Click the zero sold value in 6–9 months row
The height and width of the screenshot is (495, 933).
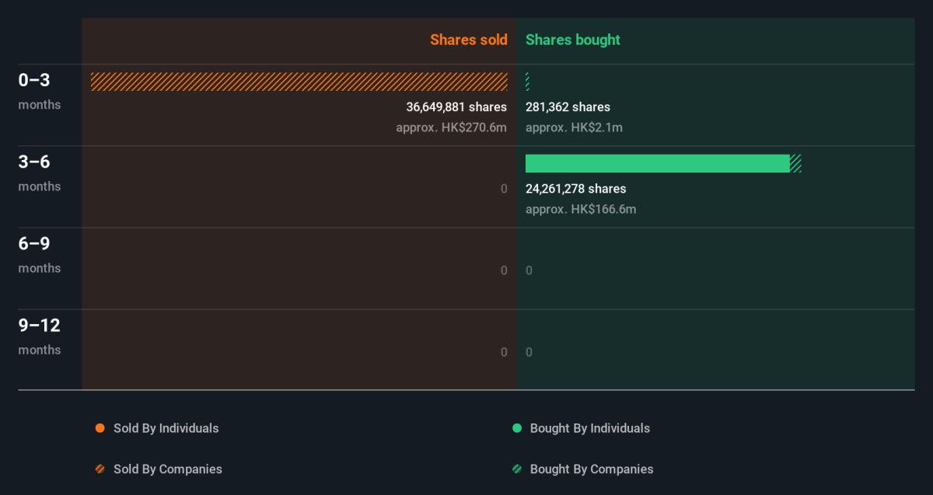(504, 270)
